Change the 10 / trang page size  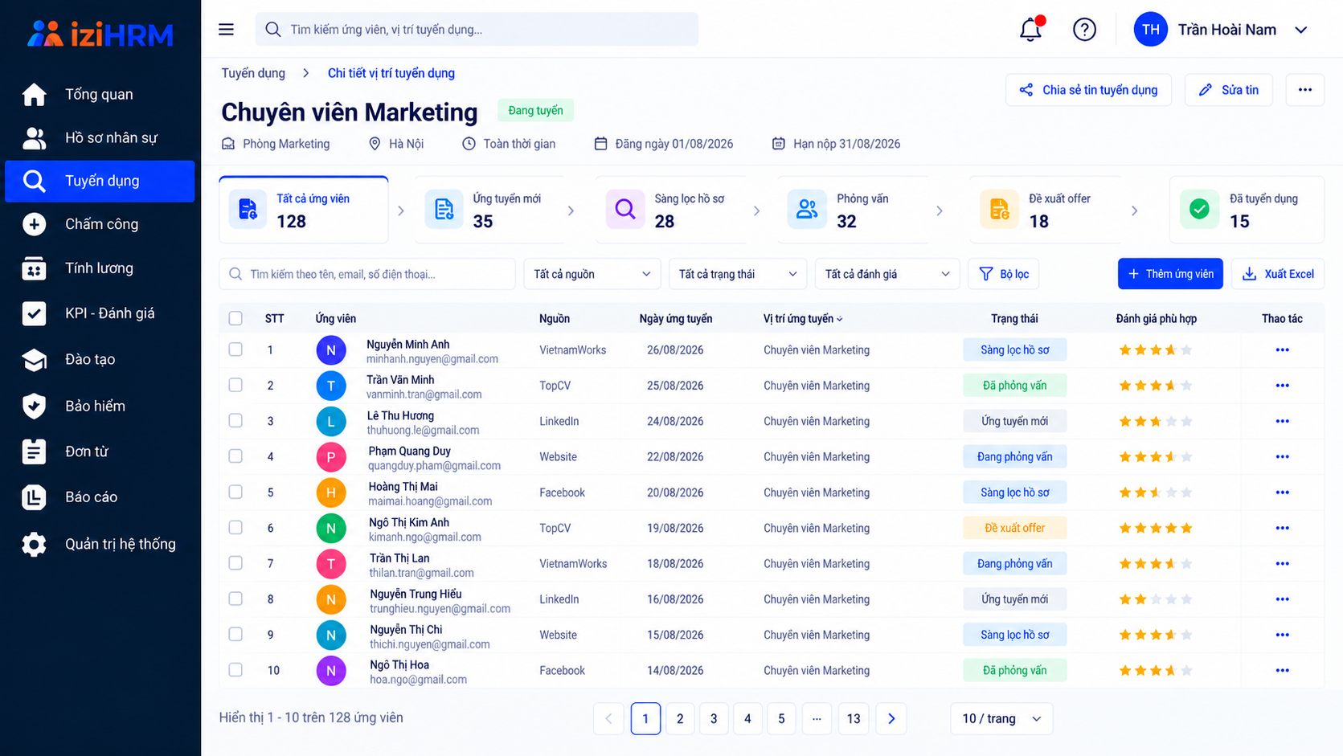tap(1001, 719)
